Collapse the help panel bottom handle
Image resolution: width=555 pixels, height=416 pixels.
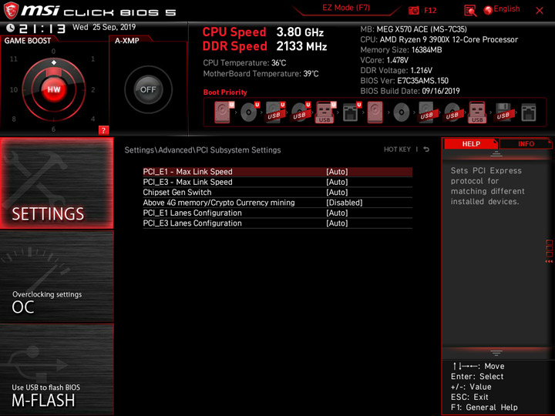click(496, 353)
